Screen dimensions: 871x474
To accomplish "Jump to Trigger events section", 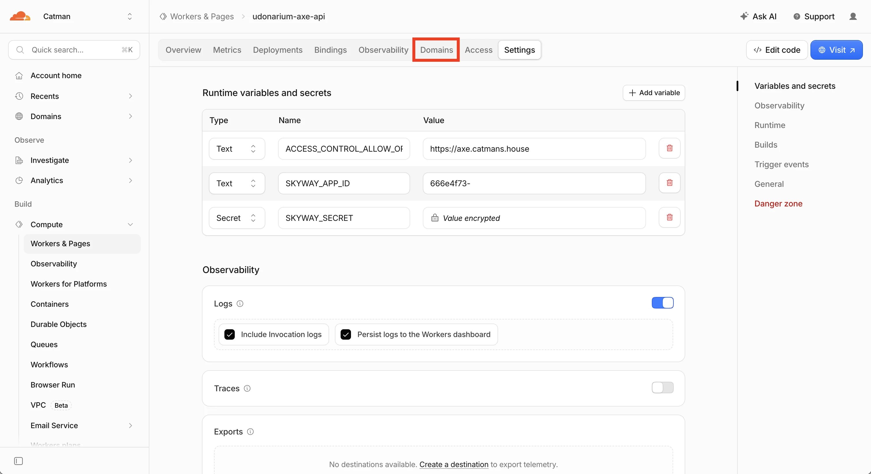I will 781,164.
